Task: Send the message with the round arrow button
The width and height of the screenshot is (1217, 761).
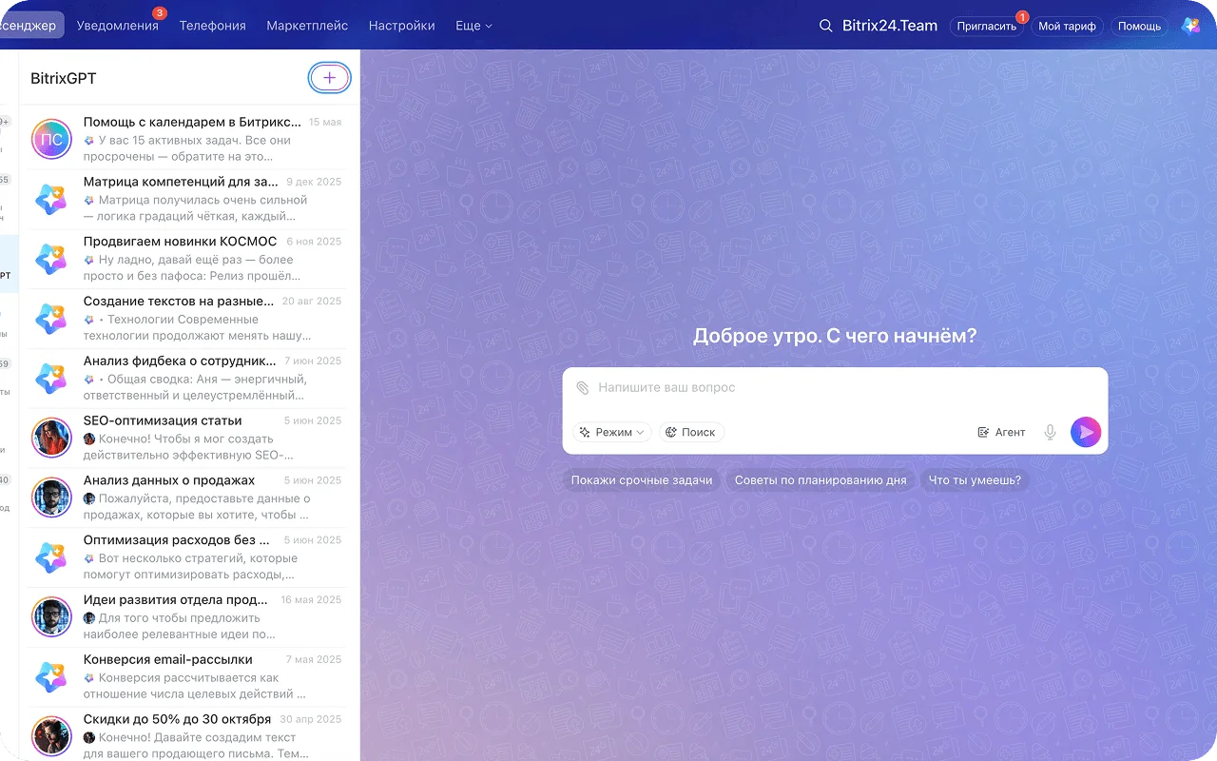Action: tap(1086, 432)
